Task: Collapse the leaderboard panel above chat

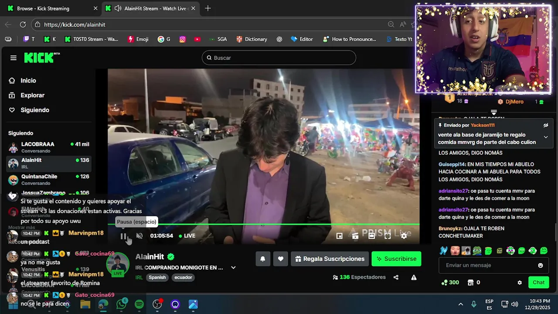Action: pos(493,112)
